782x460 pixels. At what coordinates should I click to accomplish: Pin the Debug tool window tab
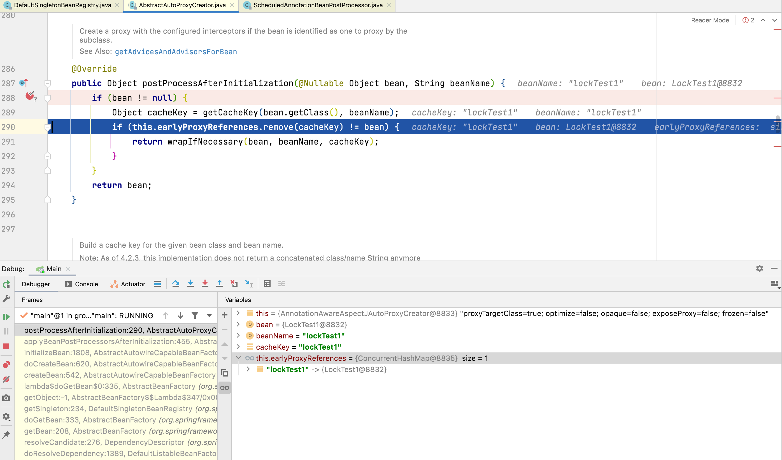point(6,434)
